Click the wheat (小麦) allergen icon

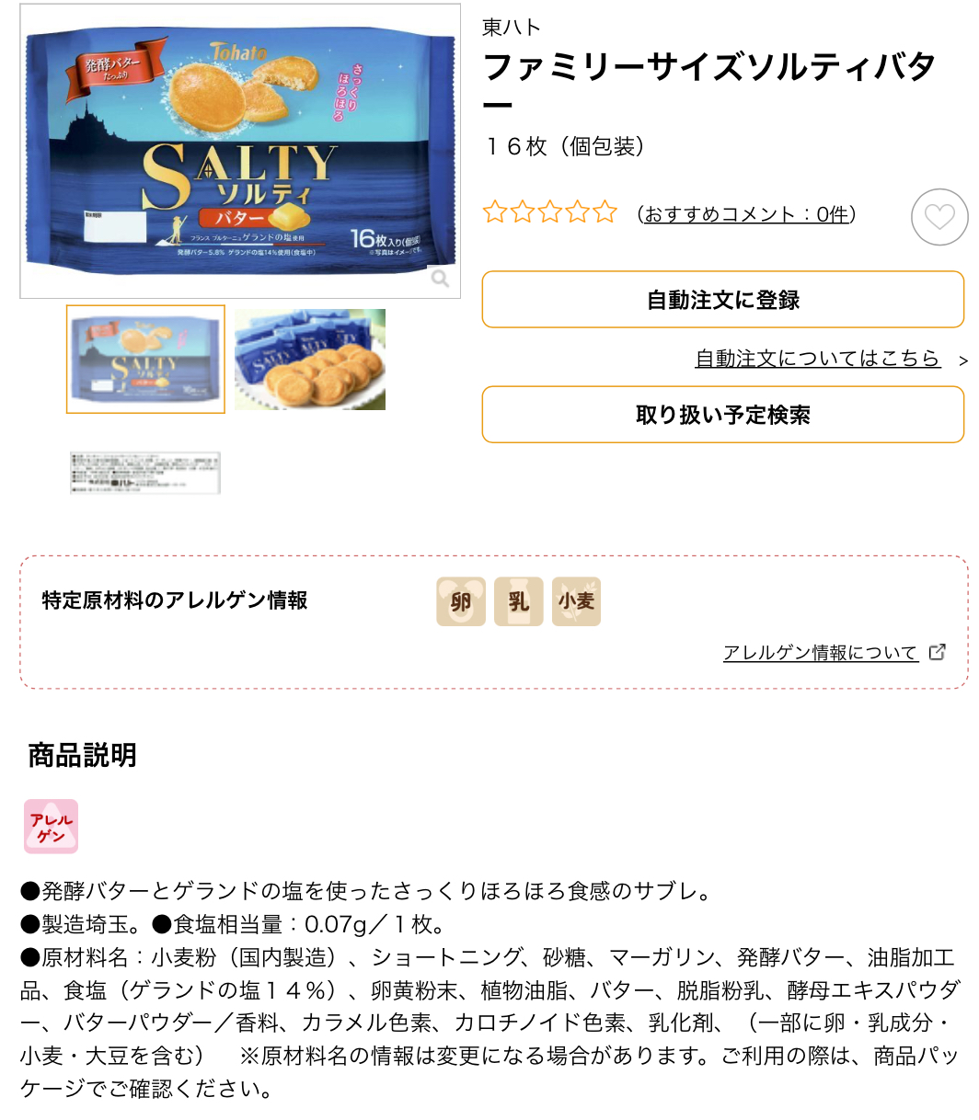pos(577,601)
